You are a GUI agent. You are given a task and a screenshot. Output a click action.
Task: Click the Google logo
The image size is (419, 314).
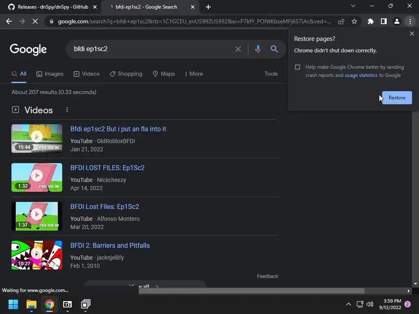(x=28, y=49)
